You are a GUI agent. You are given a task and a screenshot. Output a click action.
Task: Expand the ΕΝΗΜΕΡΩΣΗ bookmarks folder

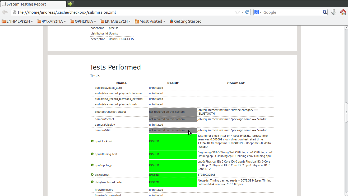click(17, 21)
